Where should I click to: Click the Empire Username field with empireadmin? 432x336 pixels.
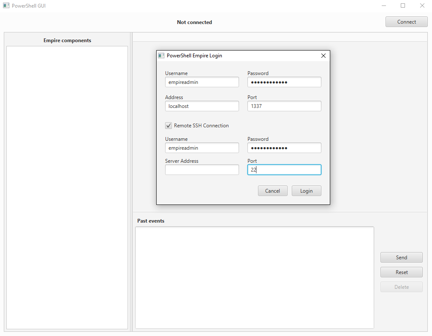click(x=202, y=82)
